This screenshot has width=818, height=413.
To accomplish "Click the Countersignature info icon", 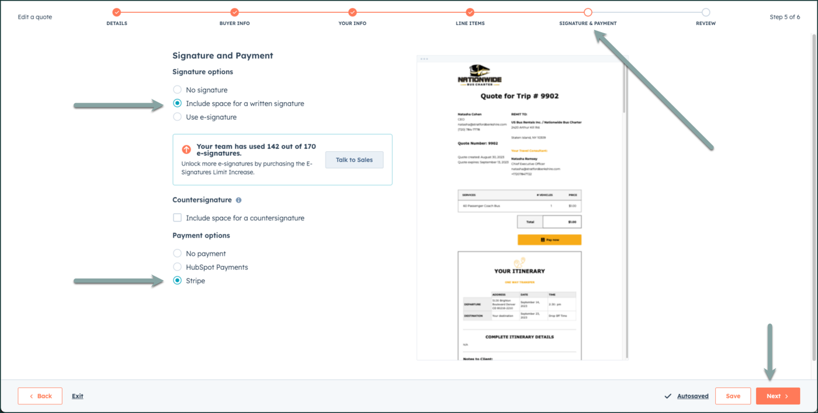I will click(238, 200).
